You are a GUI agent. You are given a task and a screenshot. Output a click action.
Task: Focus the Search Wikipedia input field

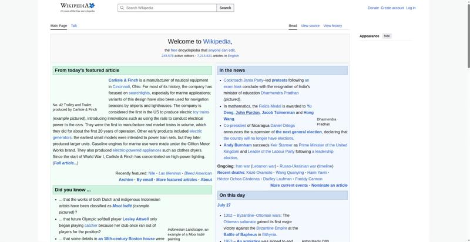pyautogui.click(x=167, y=8)
